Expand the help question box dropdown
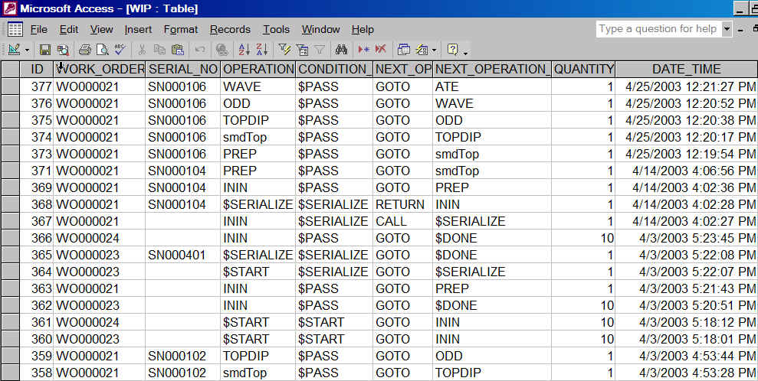758x381 pixels. [x=727, y=29]
